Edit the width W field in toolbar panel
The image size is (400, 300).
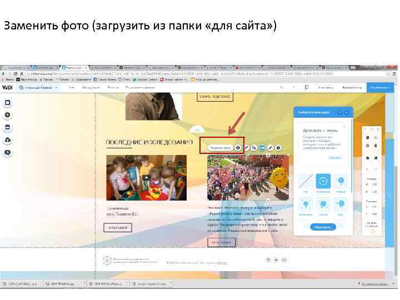[374, 184]
